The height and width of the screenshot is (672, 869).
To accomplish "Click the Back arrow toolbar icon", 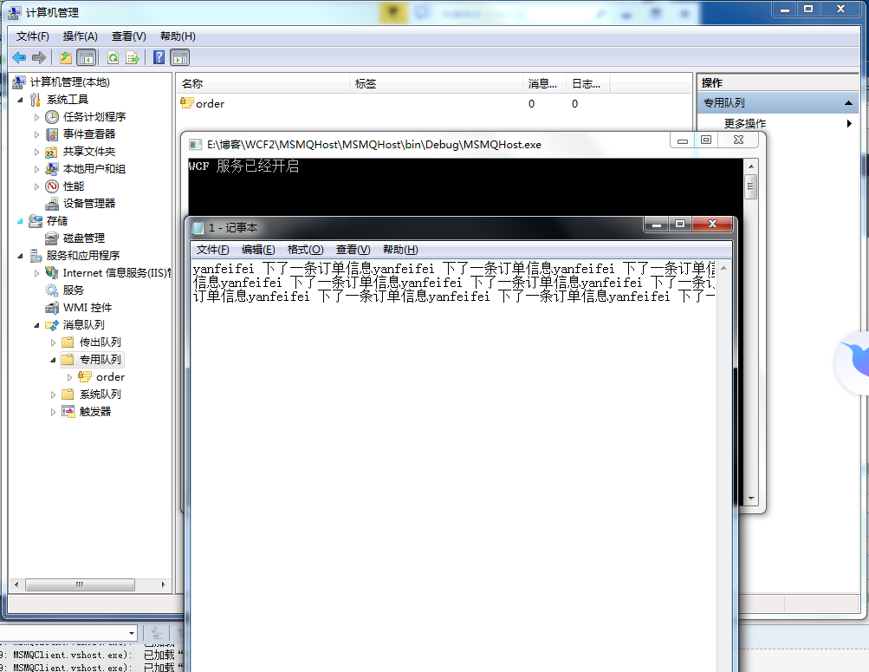I will click(19, 58).
